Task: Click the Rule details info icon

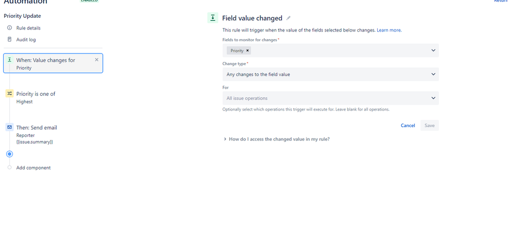Action: tap(9, 28)
